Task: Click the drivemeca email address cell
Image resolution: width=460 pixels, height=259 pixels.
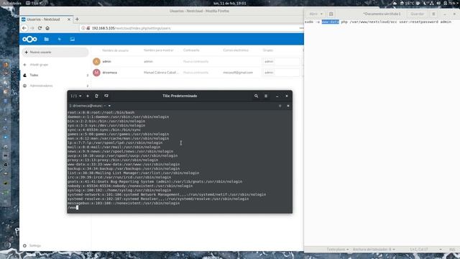Action: [238, 73]
